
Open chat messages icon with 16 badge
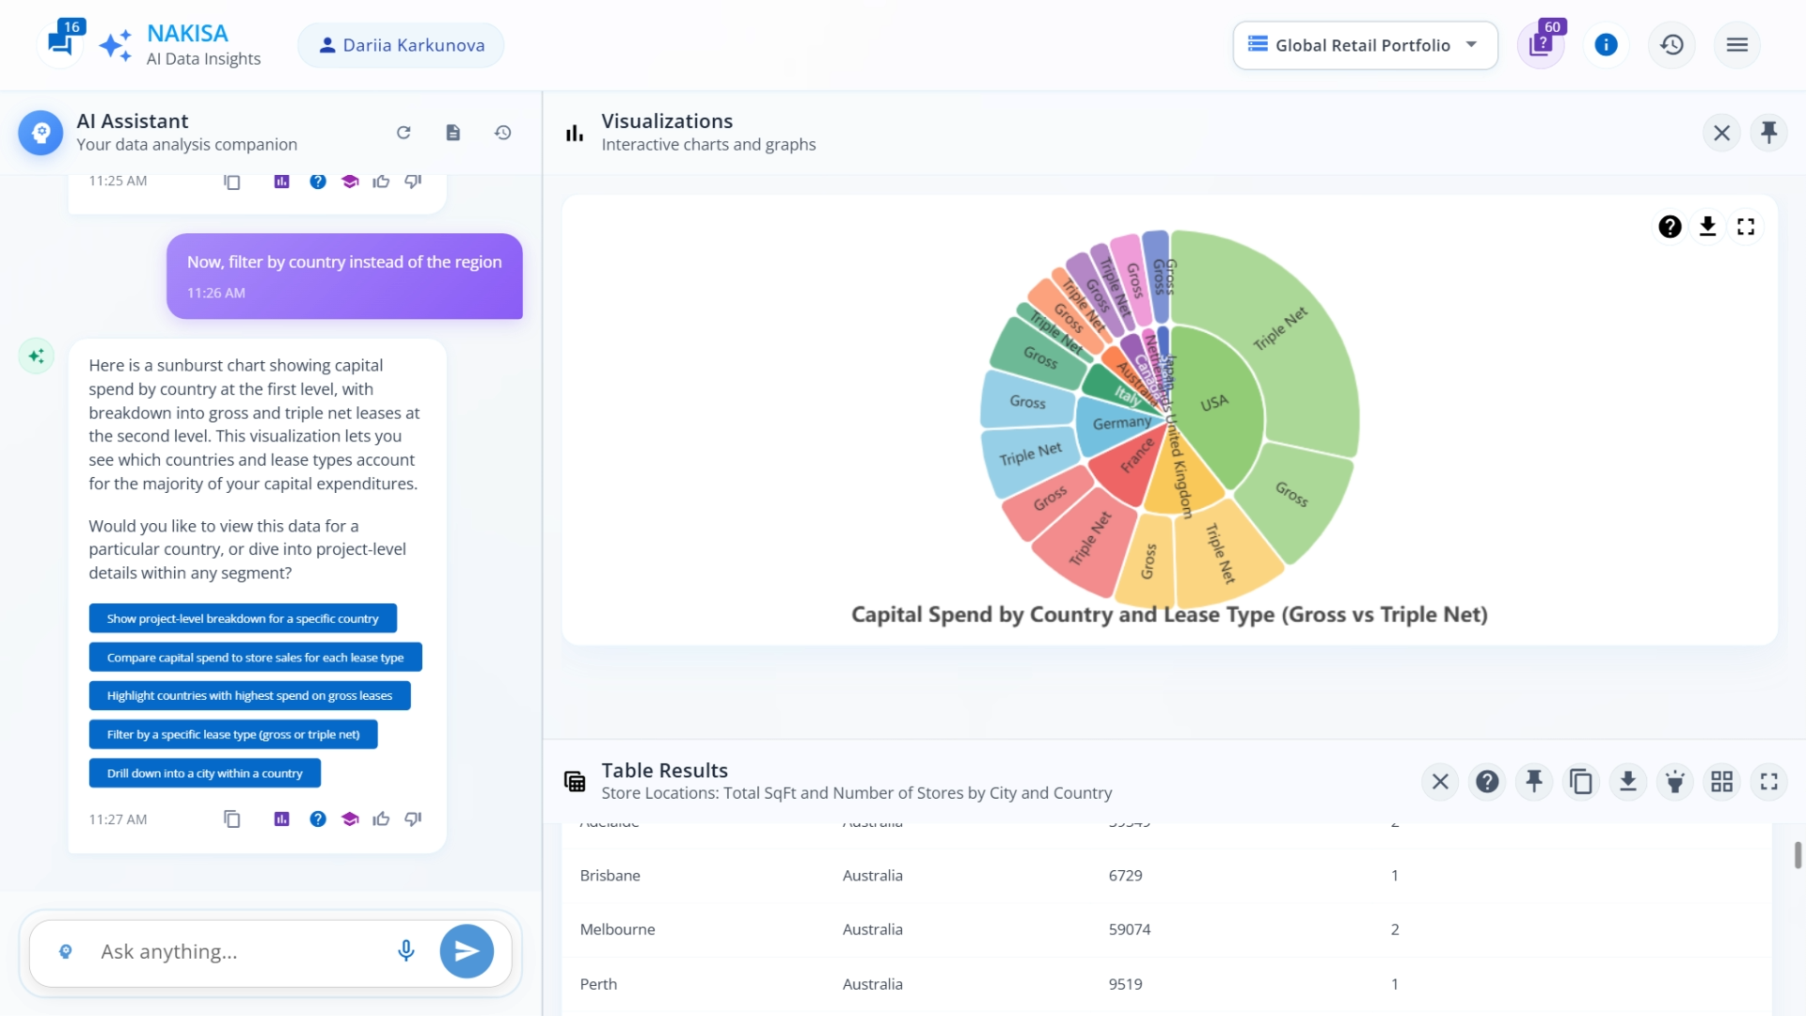pos(60,43)
